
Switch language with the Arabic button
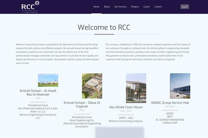point(184,7)
